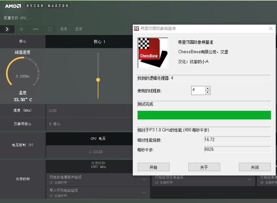This screenshot has width=277, height=203.
Task: Adjust the 核心 1 frequency slider
Action: (98, 79)
